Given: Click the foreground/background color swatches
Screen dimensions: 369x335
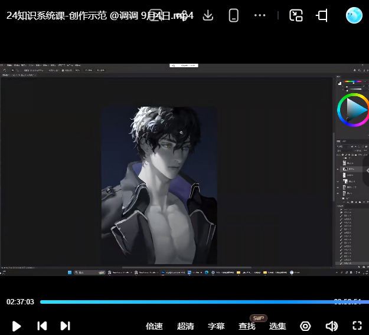Looking at the screenshot, I should 339,83.
